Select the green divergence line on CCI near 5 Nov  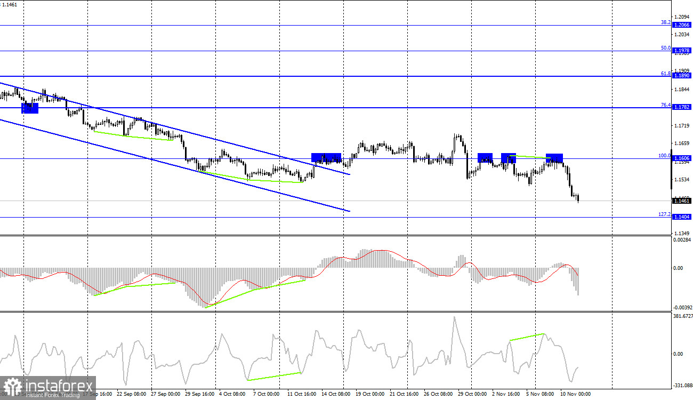pos(527,337)
